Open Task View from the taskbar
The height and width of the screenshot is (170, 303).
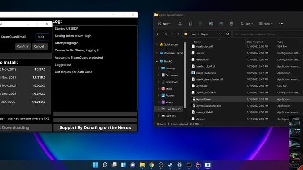pos(114,165)
